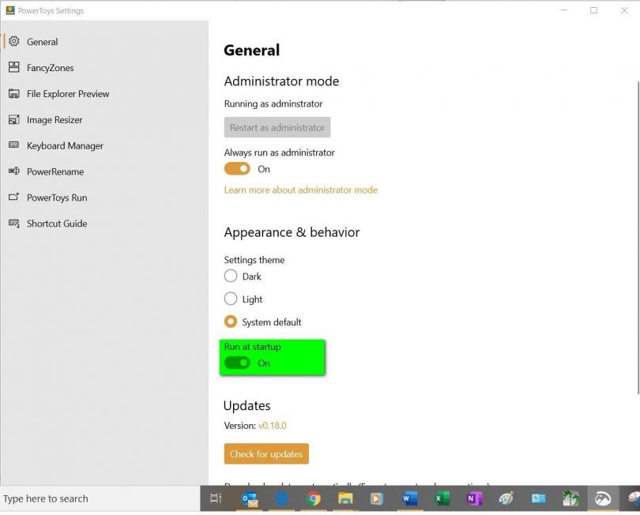Click the v0.18.0 version link
The image size is (640, 515).
click(273, 425)
